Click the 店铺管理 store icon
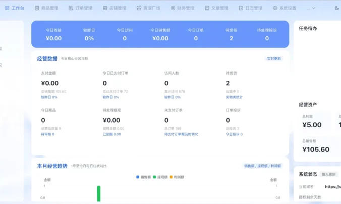Image resolution: width=341 pixels, height=204 pixels. tap(105, 8)
